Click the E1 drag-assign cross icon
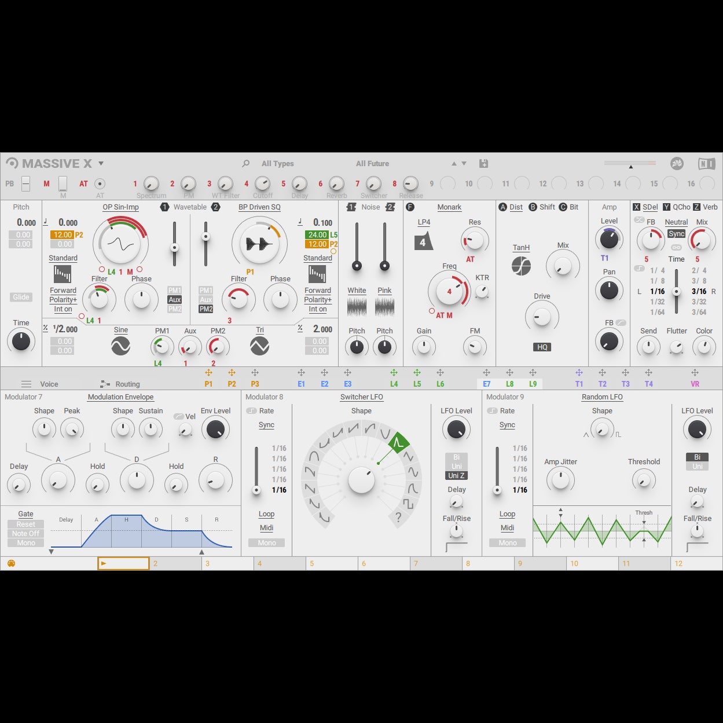 [x=301, y=373]
